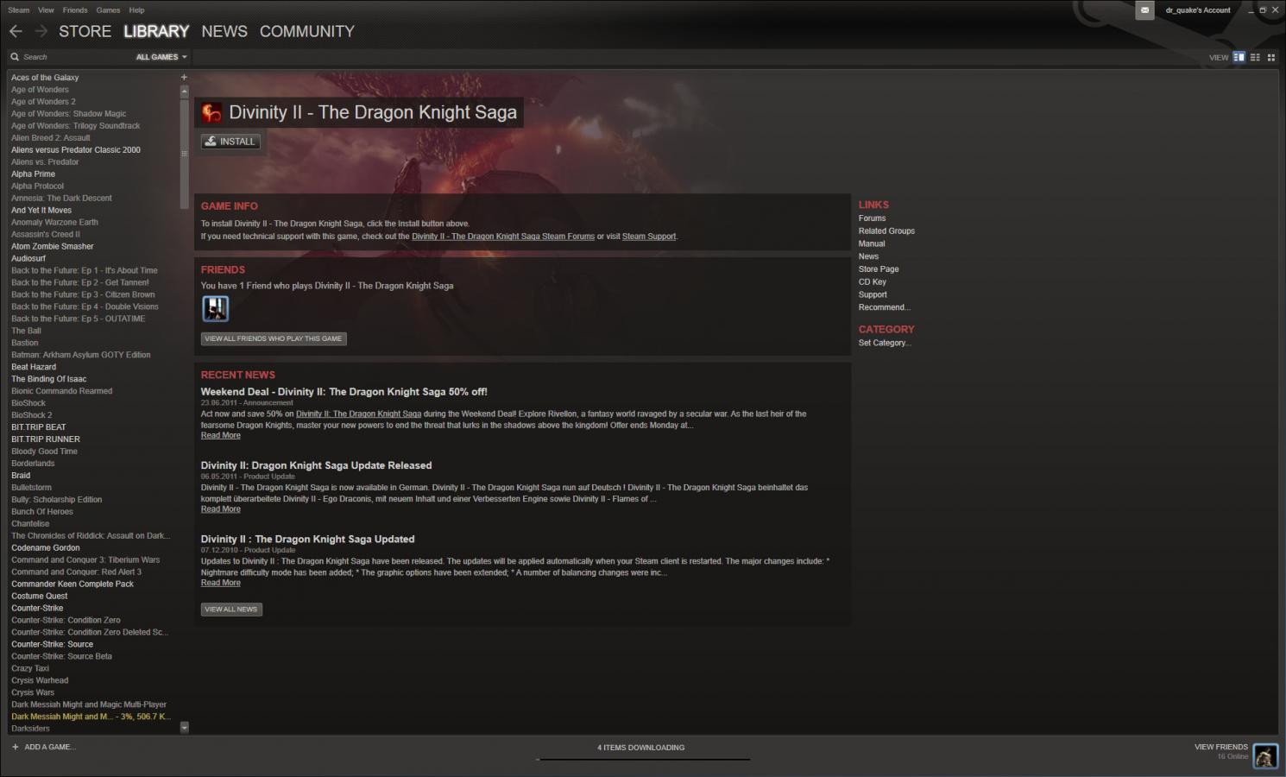Click the Weekend Deal news headline

344,392
